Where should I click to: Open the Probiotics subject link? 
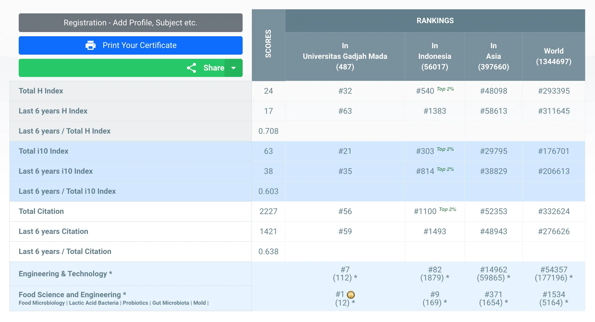(x=135, y=303)
